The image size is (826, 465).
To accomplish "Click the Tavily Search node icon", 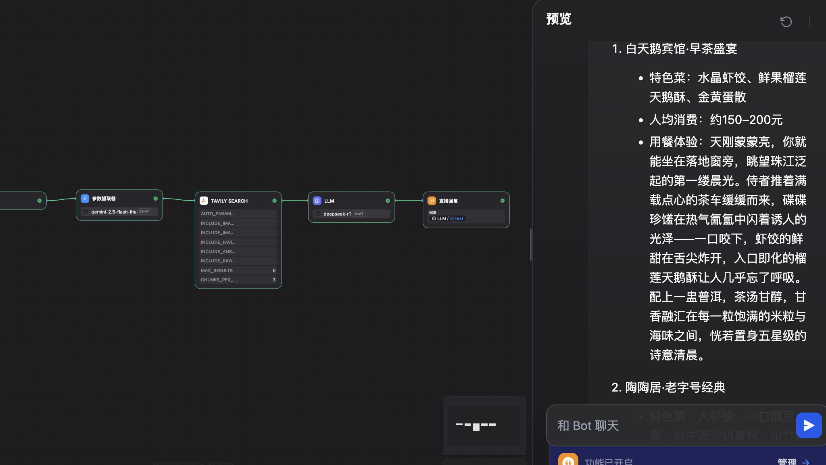I will pyautogui.click(x=204, y=201).
